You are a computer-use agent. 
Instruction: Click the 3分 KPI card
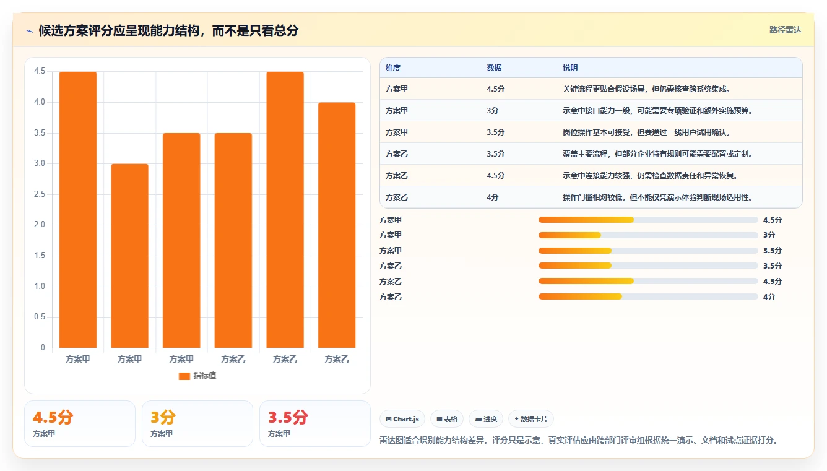click(197, 423)
